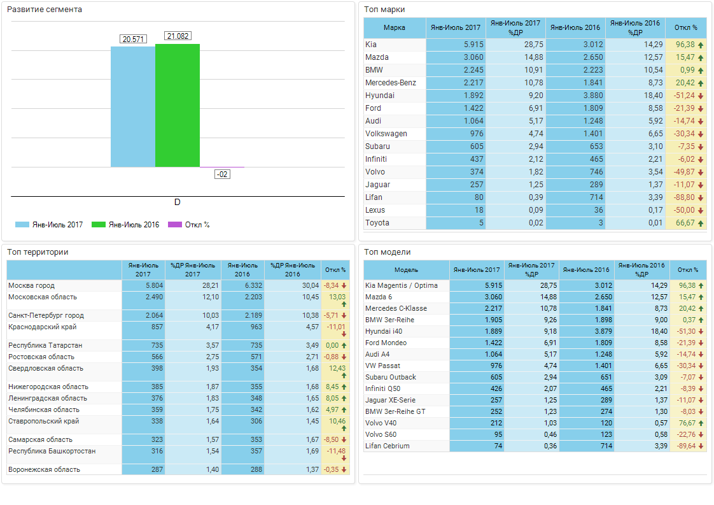Click the down arrow in the Volkswagen row
This screenshot has height=505, width=714.
(701, 134)
